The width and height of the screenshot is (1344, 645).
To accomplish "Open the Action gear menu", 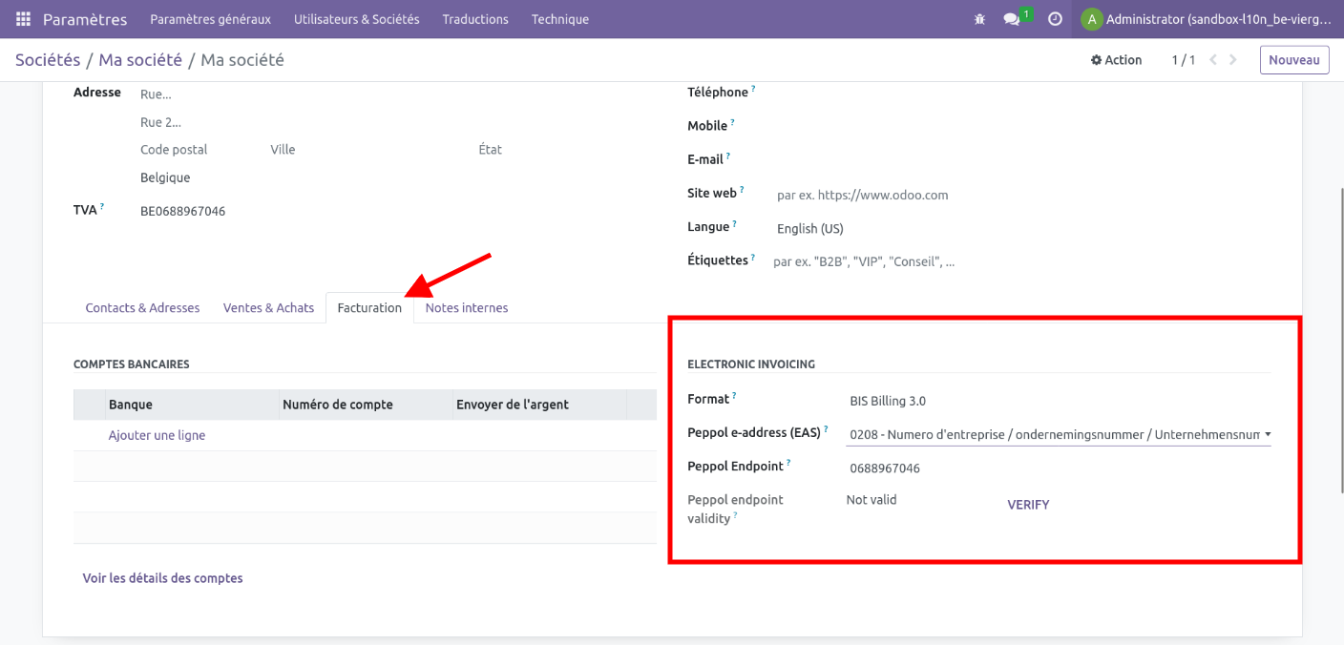I will (x=1116, y=60).
